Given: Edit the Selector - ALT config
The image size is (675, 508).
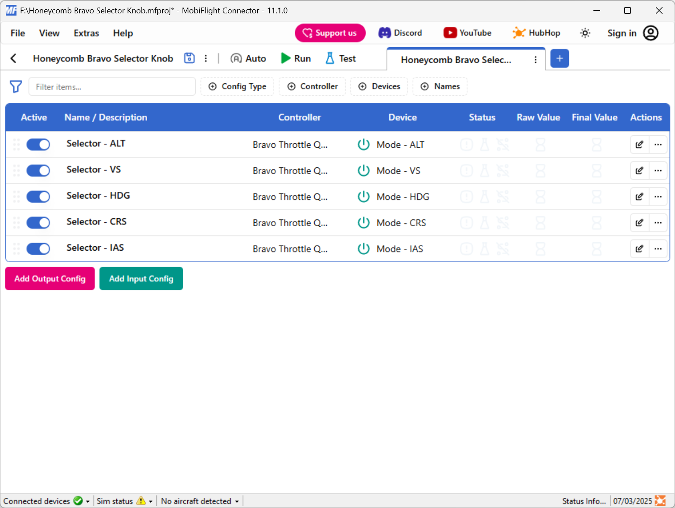Looking at the screenshot, I should [x=639, y=145].
